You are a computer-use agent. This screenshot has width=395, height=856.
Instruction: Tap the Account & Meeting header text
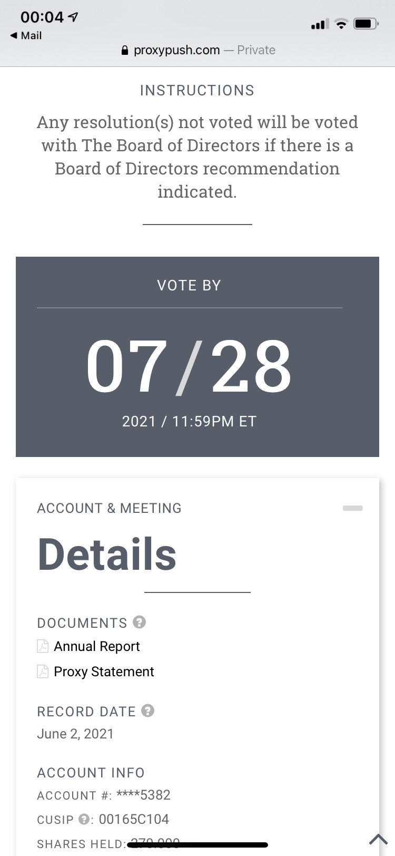[110, 508]
